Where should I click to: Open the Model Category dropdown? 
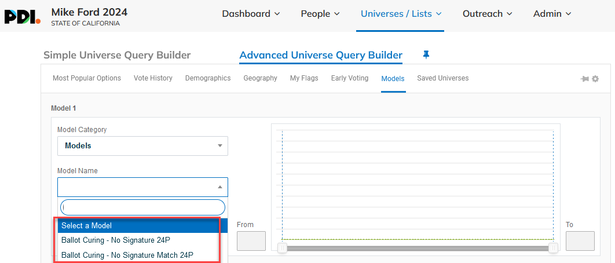(143, 145)
